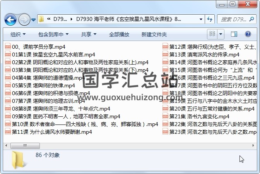The height and width of the screenshot is (174, 260).
Task: Expand the view options dropdown arrow
Action: (221, 34)
